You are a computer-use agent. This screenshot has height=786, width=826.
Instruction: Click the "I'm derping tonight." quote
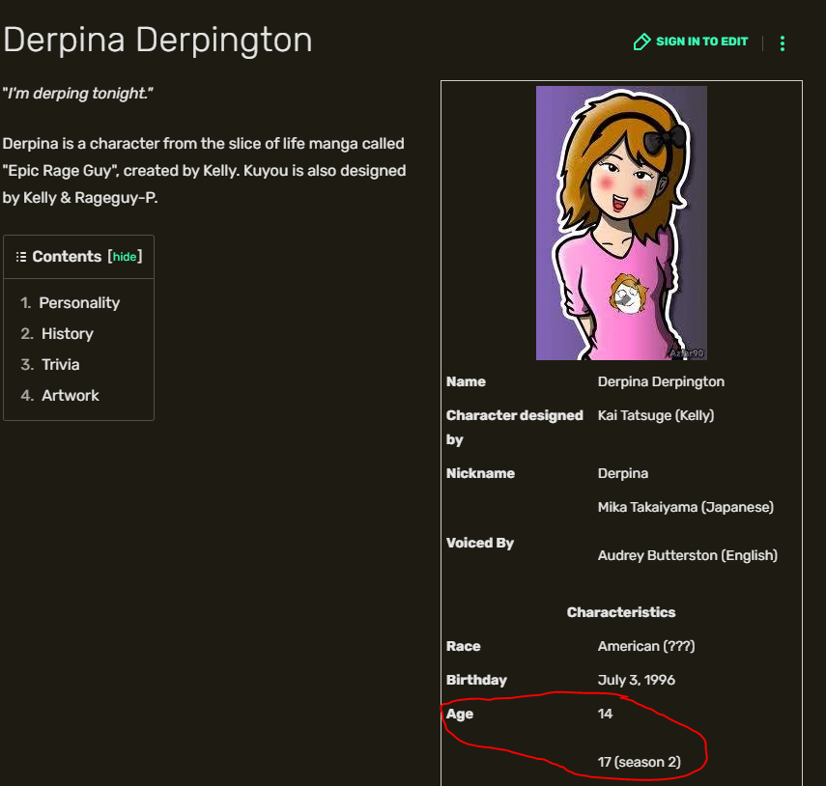point(78,94)
